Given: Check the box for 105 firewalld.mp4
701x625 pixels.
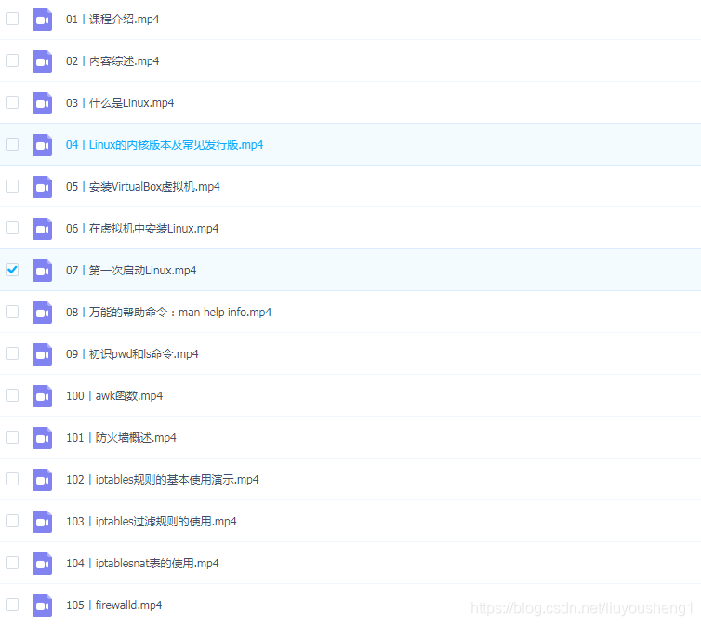Looking at the screenshot, I should point(12,605).
